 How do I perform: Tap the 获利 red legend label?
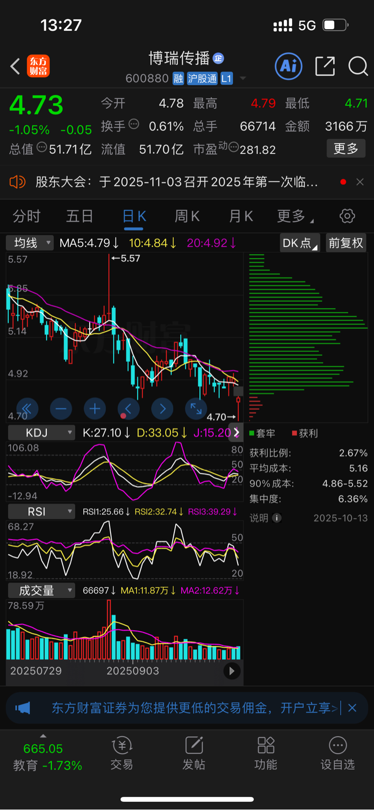coord(305,433)
